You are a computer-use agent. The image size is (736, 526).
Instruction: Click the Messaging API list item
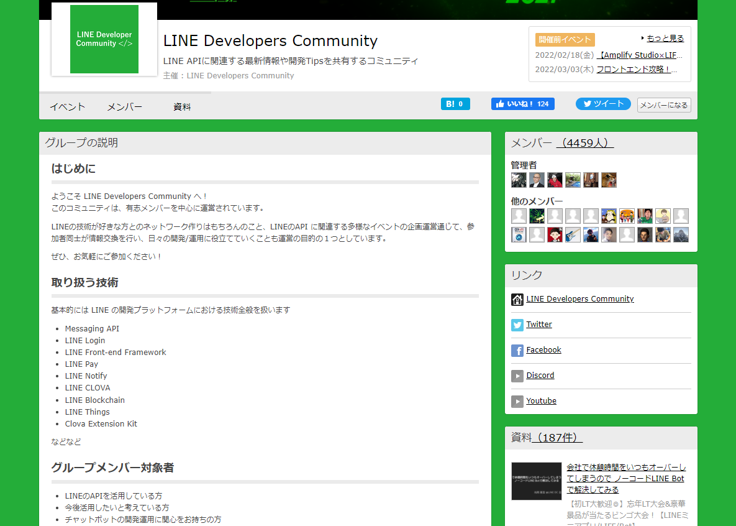92,328
